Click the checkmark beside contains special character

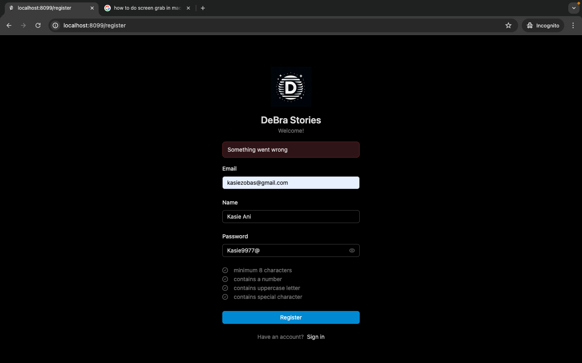coord(225,297)
